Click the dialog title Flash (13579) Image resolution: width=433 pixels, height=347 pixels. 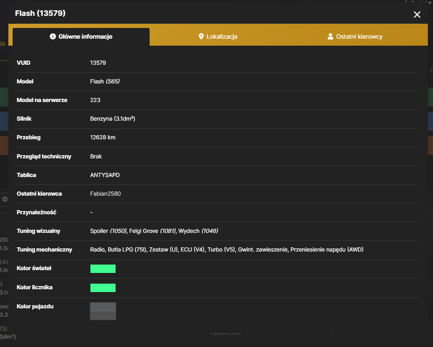[x=41, y=13]
